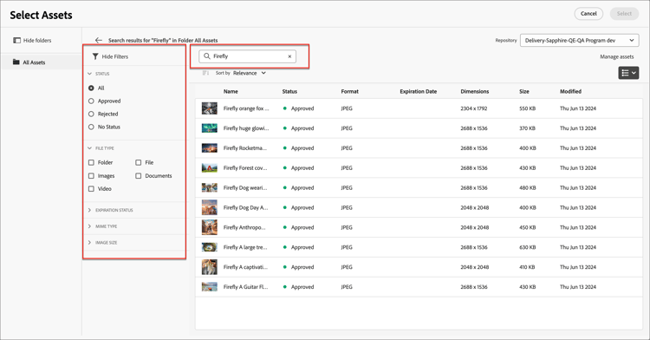Select the All status radio button

91,88
